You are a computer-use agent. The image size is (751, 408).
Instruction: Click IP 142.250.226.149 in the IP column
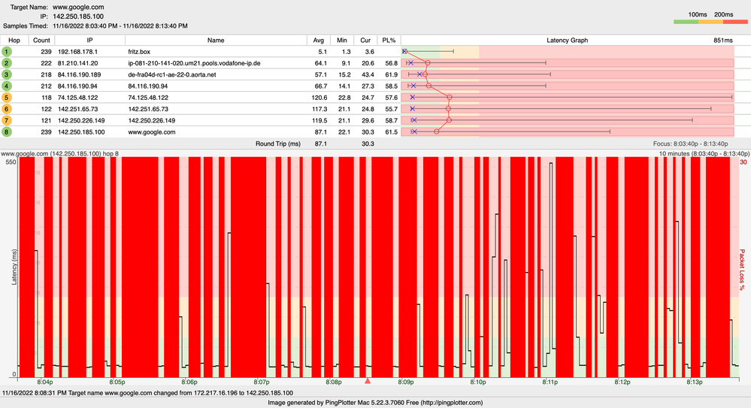tap(81, 121)
